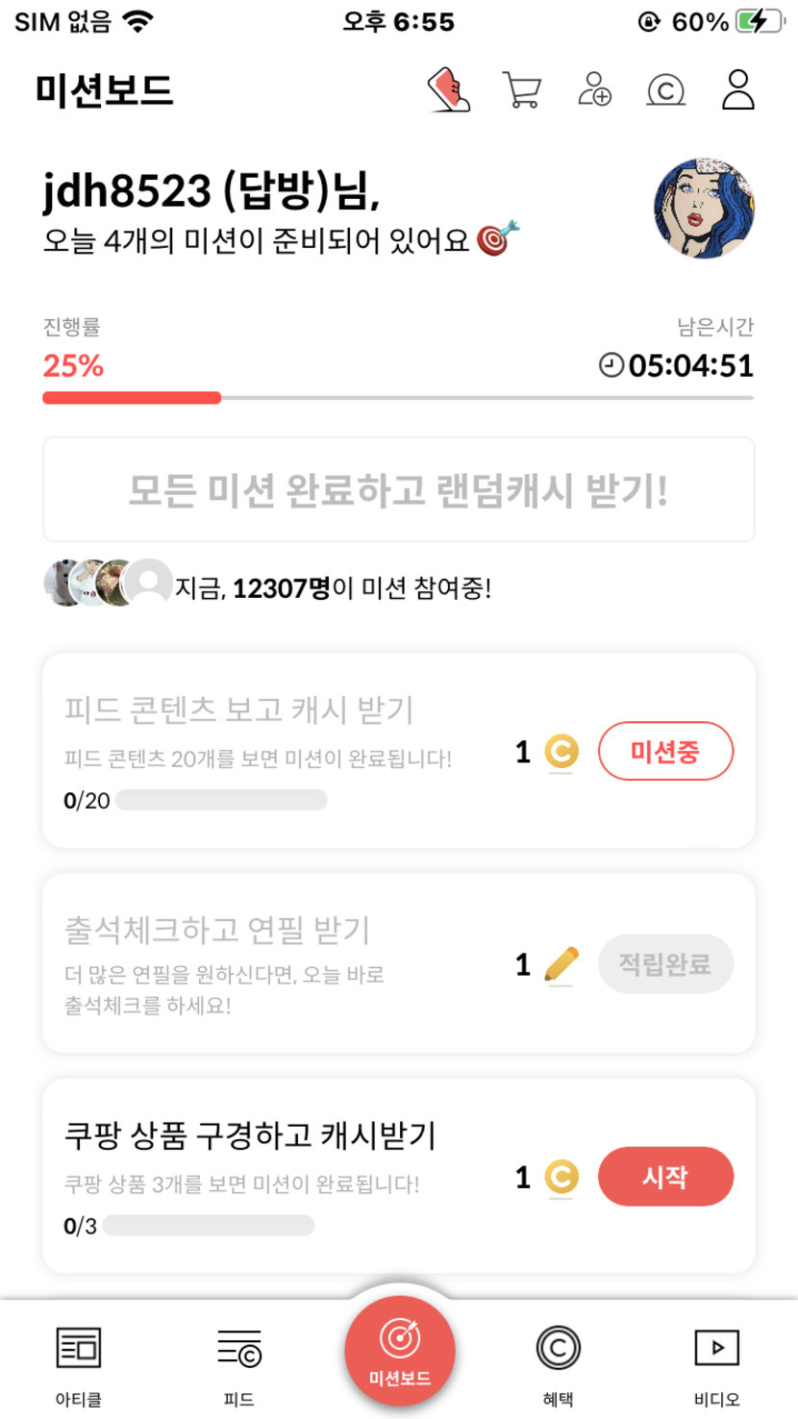Switch to the 아티클 tab

point(79,1364)
